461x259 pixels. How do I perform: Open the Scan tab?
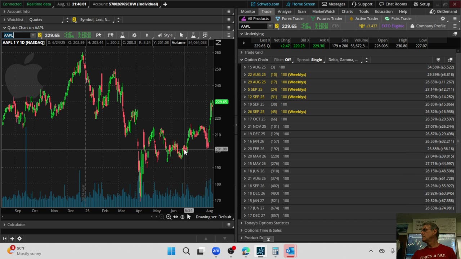click(302, 12)
